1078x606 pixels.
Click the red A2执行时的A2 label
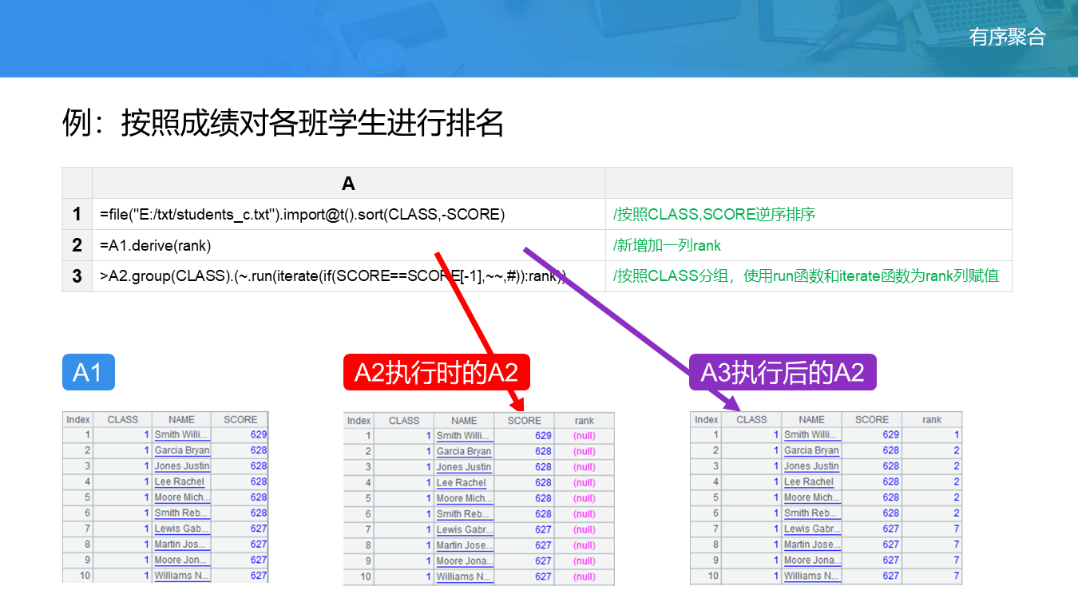click(x=436, y=373)
